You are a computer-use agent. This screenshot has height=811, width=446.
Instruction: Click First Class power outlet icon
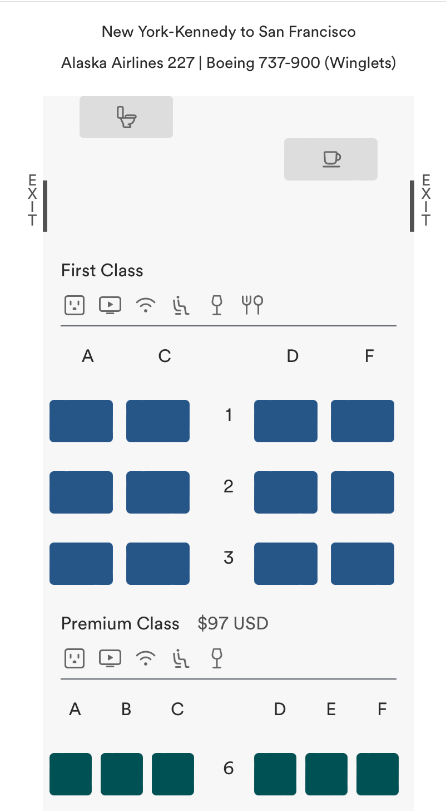pos(74,305)
